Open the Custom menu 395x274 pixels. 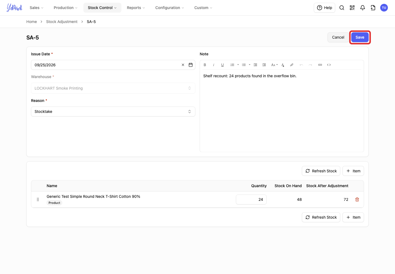(x=203, y=8)
